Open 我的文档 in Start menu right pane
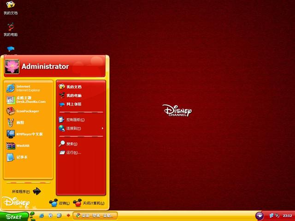The width and height of the screenshot is (295, 221). [81, 87]
